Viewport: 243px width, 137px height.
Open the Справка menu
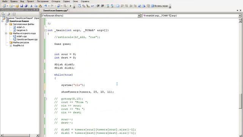pyautogui.click(x=85, y=1)
